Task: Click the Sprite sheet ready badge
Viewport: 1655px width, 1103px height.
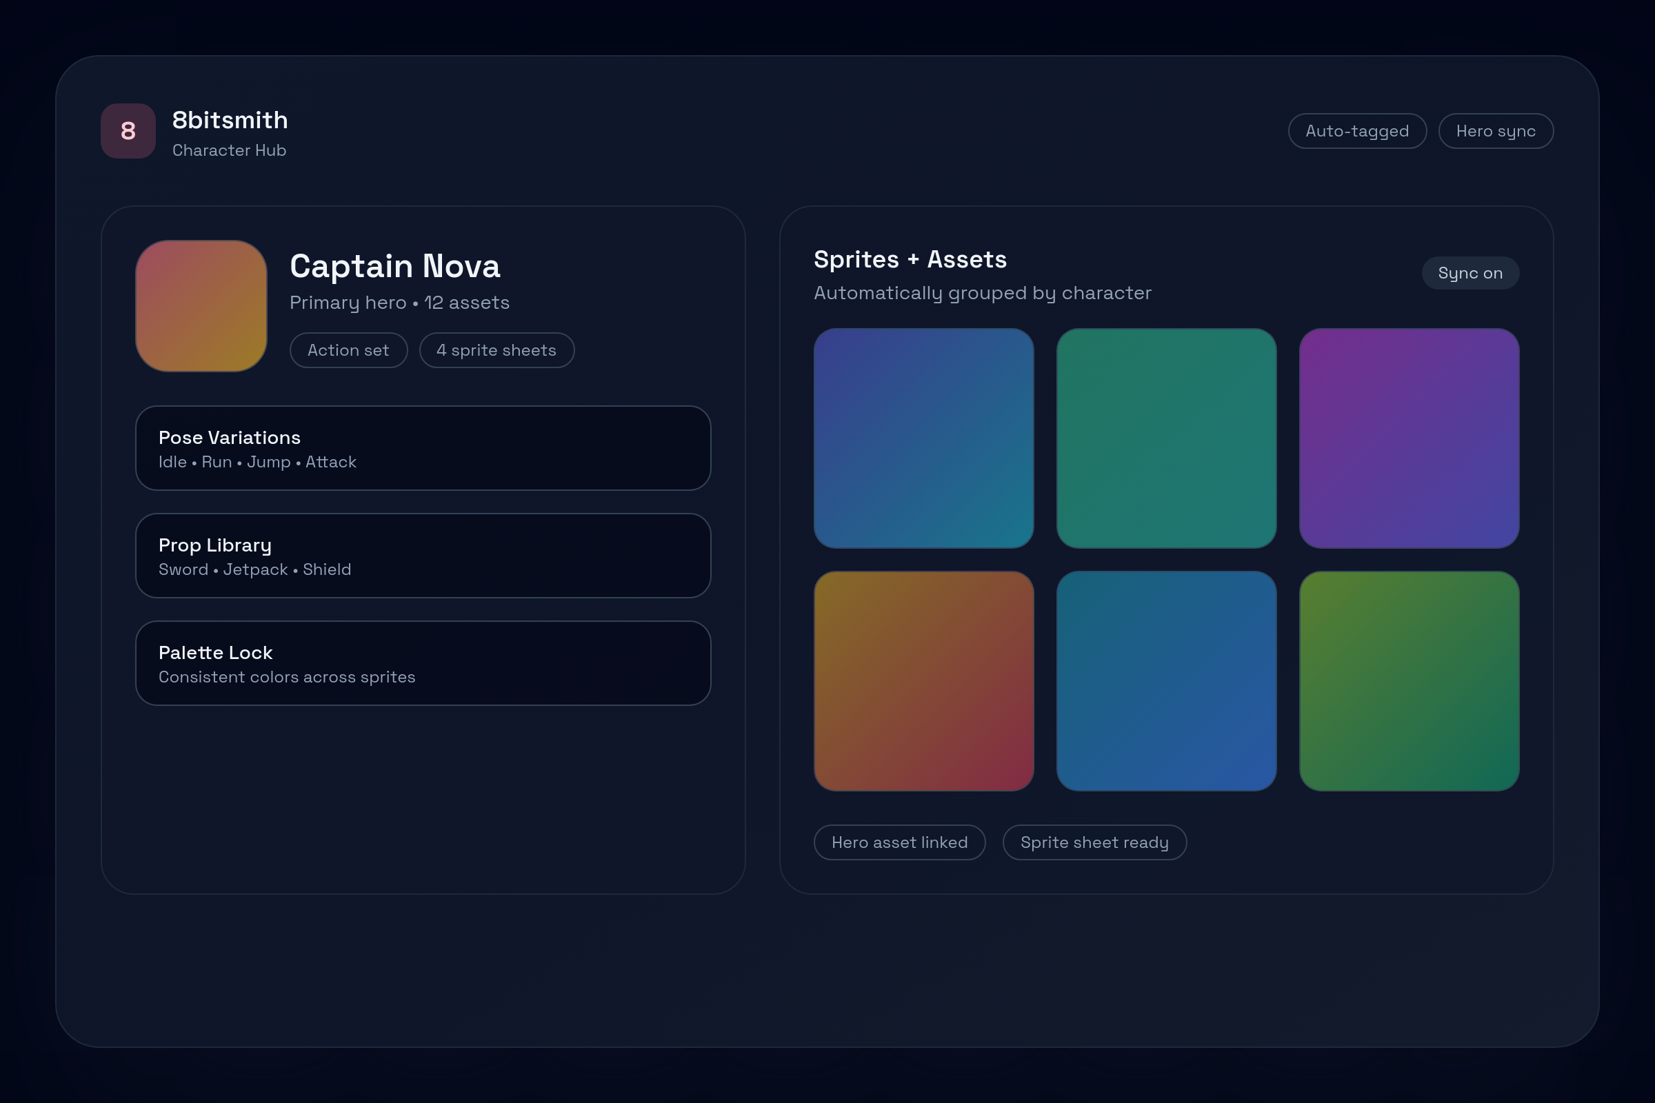Action: coord(1094,842)
